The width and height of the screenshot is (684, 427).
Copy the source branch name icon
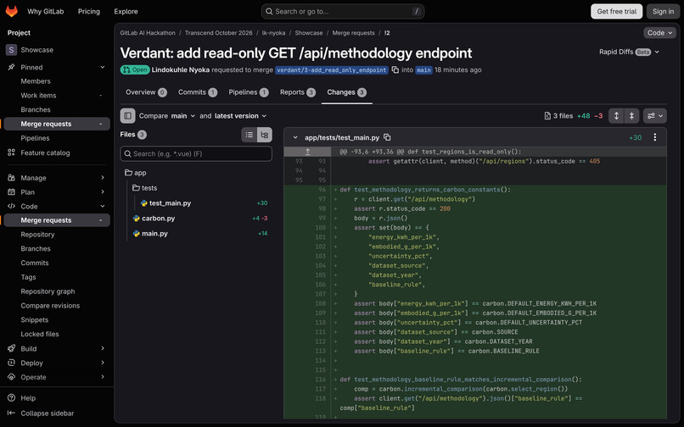click(395, 69)
